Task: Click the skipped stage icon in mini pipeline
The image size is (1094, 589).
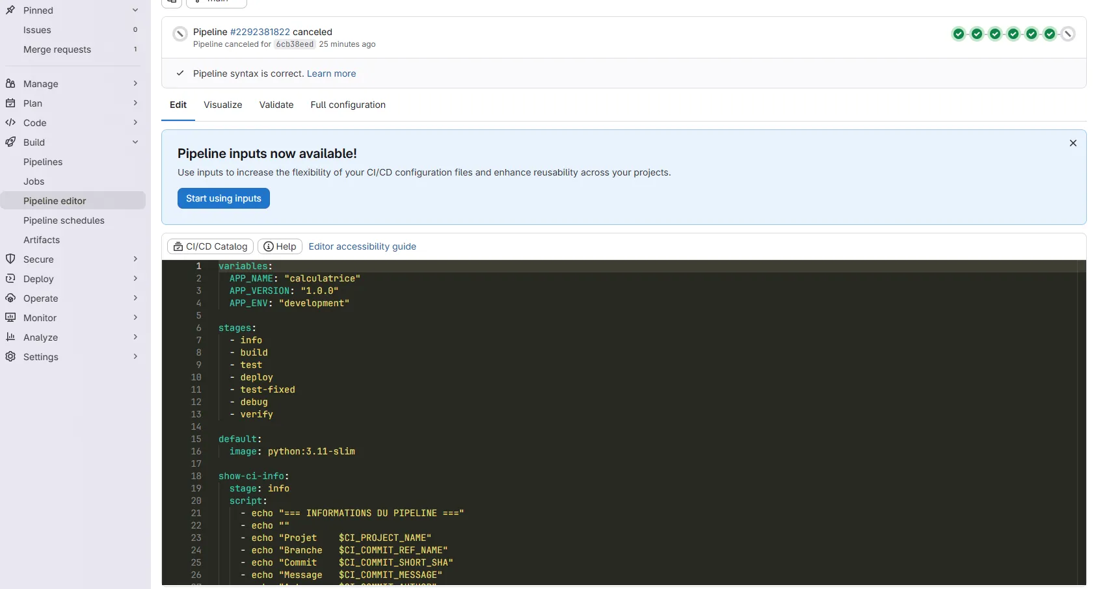Action: [1067, 34]
